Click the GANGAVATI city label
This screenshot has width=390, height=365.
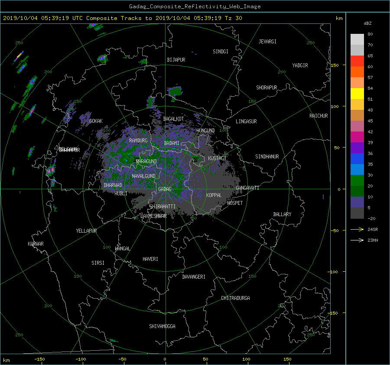pyautogui.click(x=247, y=188)
